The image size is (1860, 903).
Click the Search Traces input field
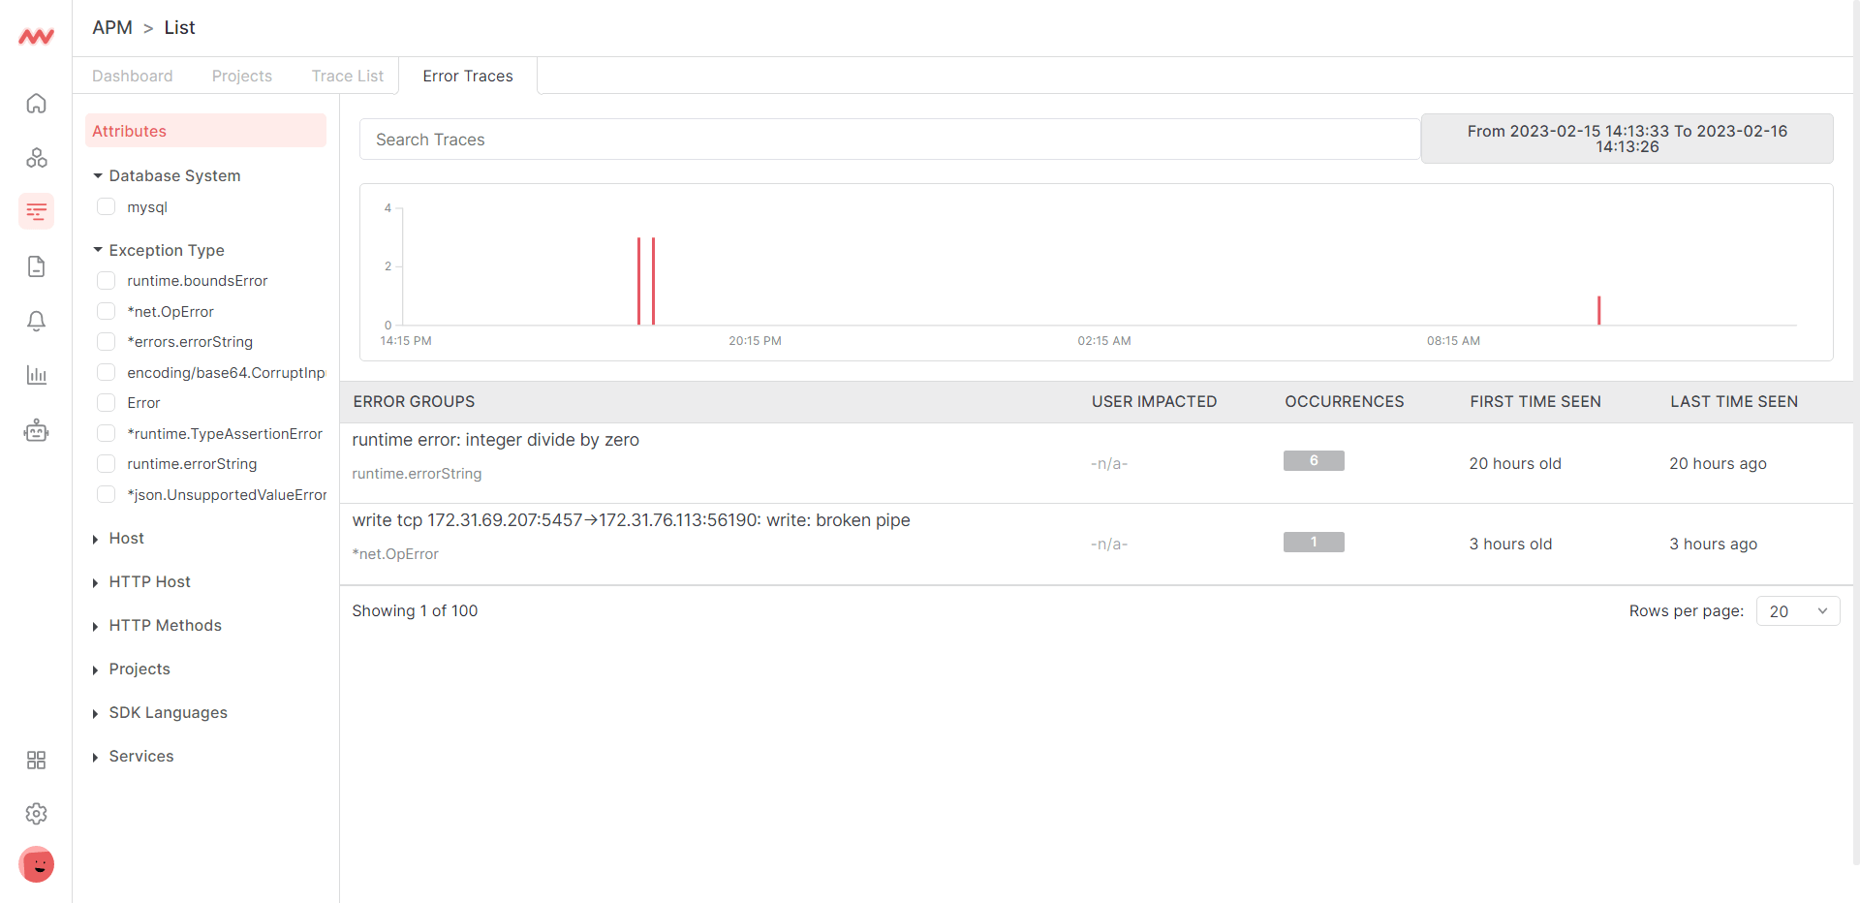(889, 140)
